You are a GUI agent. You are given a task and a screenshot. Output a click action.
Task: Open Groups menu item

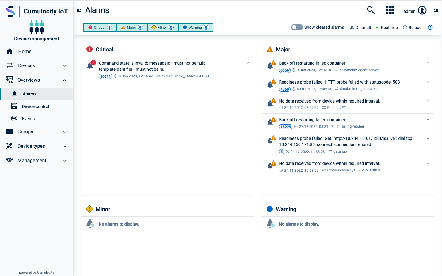click(37, 132)
